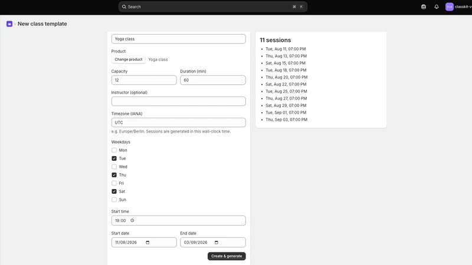The image size is (472, 265).
Task: Open the End date calendar picker icon
Action: pyautogui.click(x=216, y=243)
